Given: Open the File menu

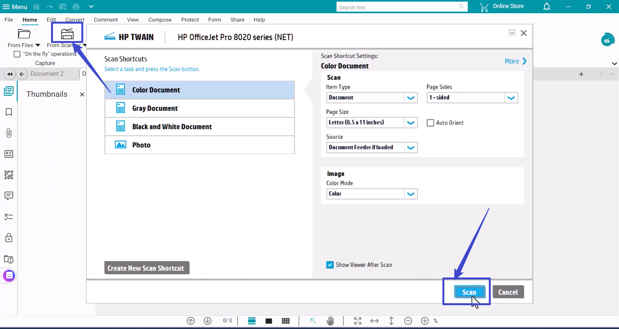Looking at the screenshot, I should [x=9, y=20].
